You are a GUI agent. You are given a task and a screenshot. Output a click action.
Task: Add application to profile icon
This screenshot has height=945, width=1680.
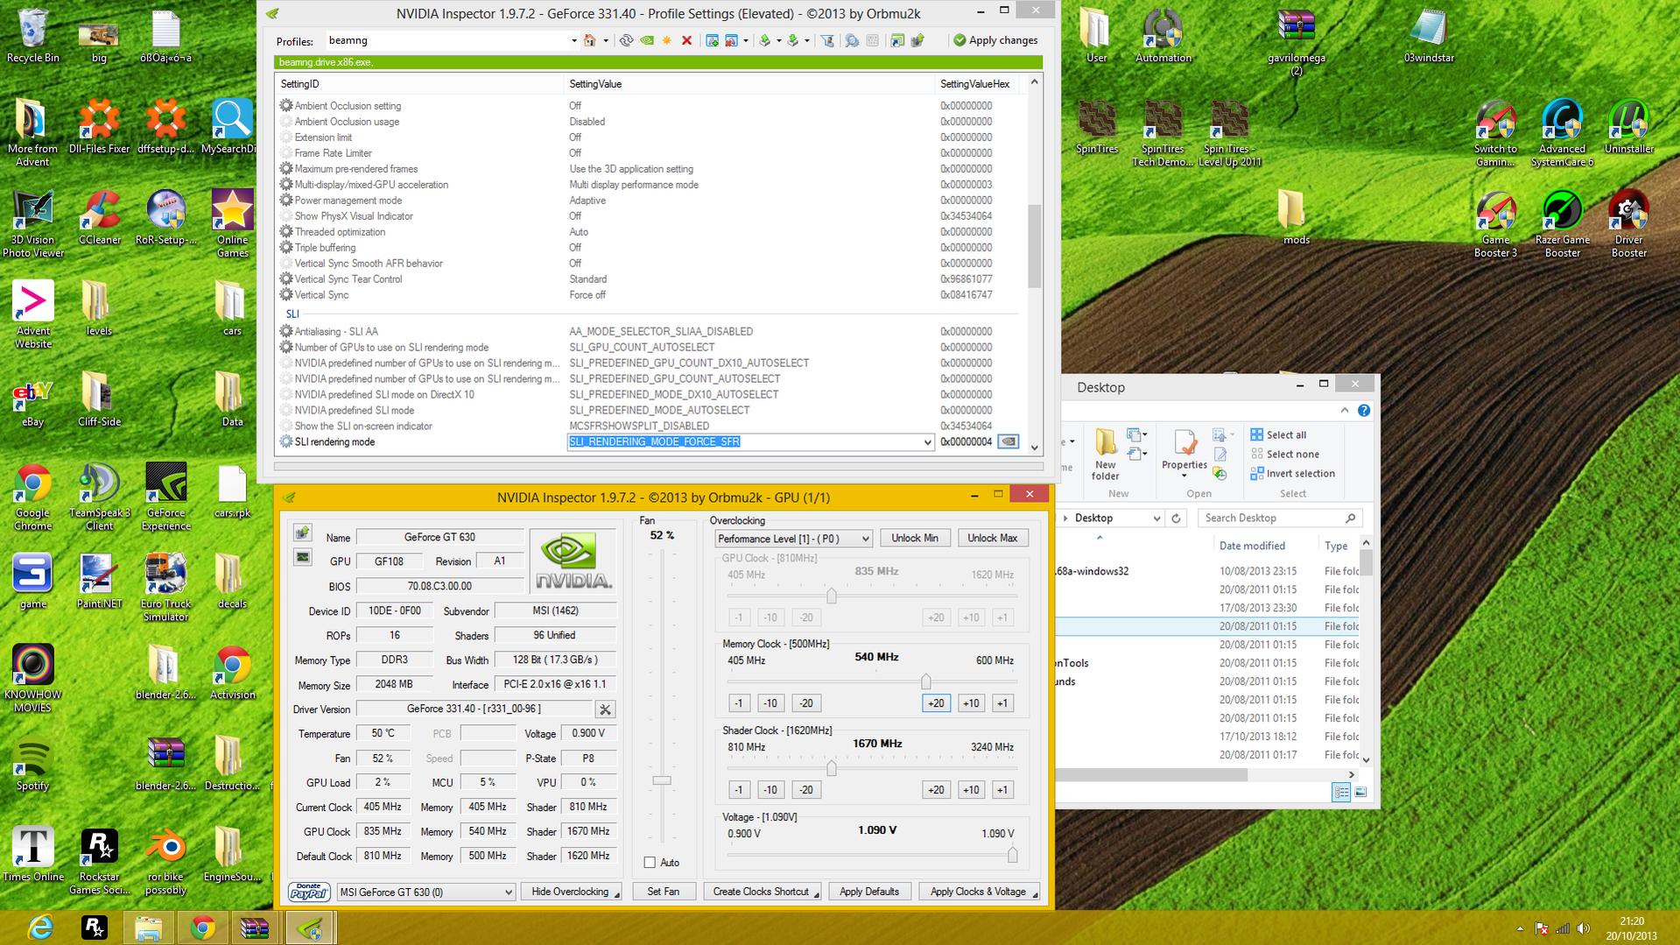tap(712, 40)
